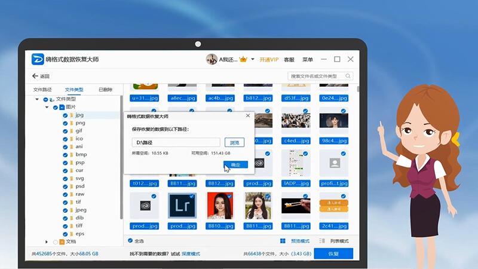Uncheck the 98c4 thumbnail checkmark
The image size is (478, 269).
(343, 111)
